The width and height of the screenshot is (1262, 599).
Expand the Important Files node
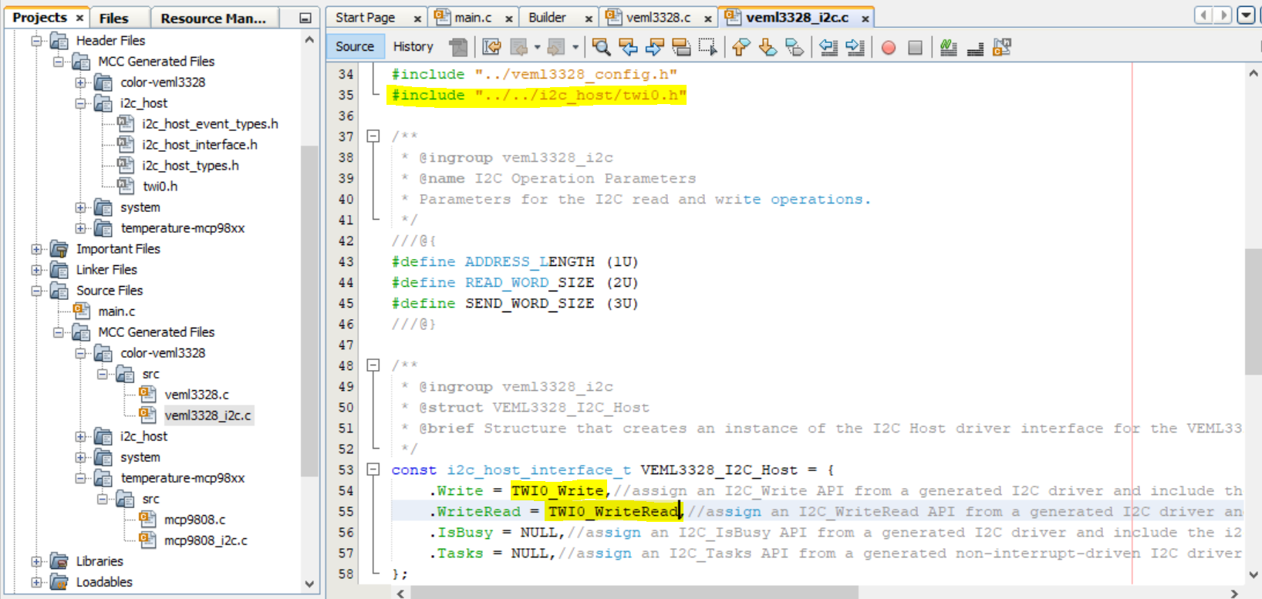click(x=36, y=248)
